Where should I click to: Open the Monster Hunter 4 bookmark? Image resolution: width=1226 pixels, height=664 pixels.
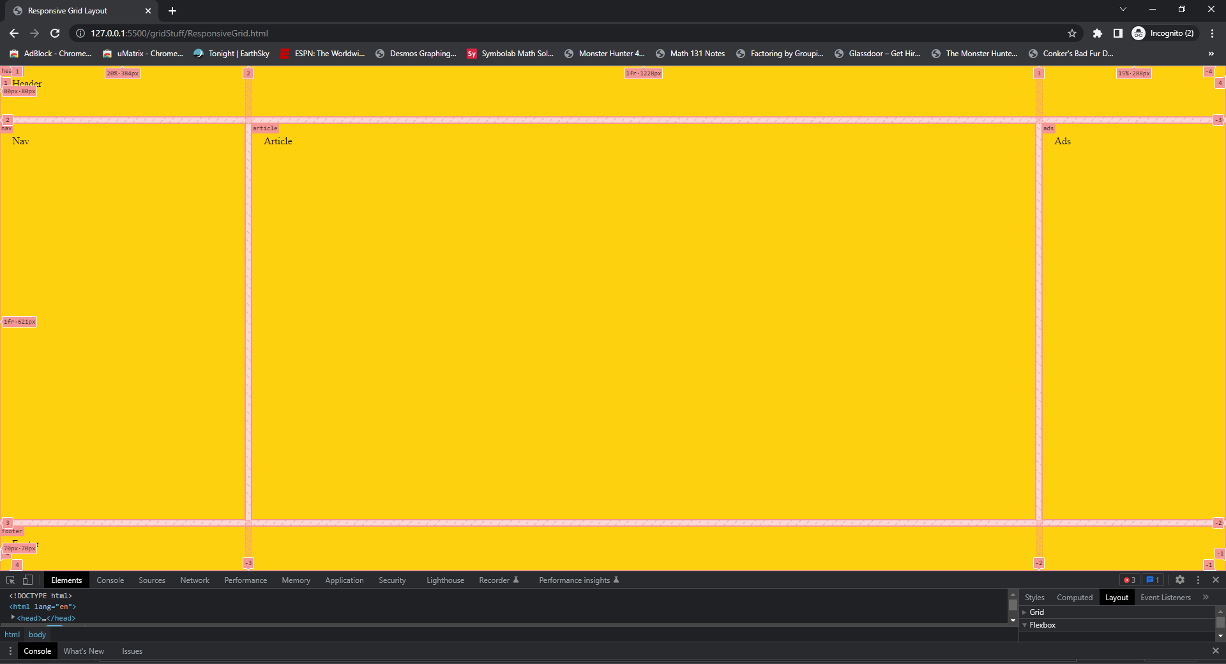(x=604, y=54)
